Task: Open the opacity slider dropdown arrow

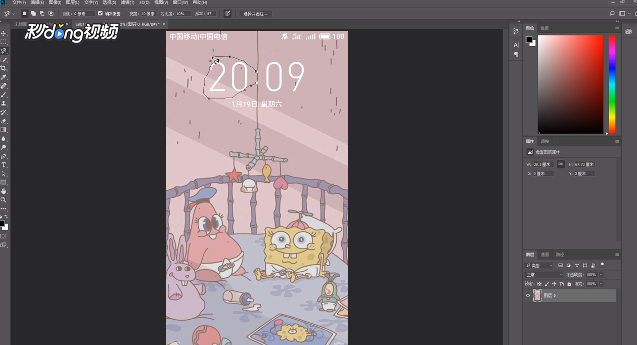Action: pyautogui.click(x=601, y=275)
